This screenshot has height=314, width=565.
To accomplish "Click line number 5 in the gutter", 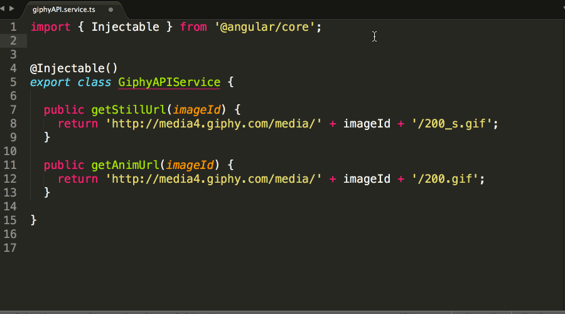I will pos(13,82).
